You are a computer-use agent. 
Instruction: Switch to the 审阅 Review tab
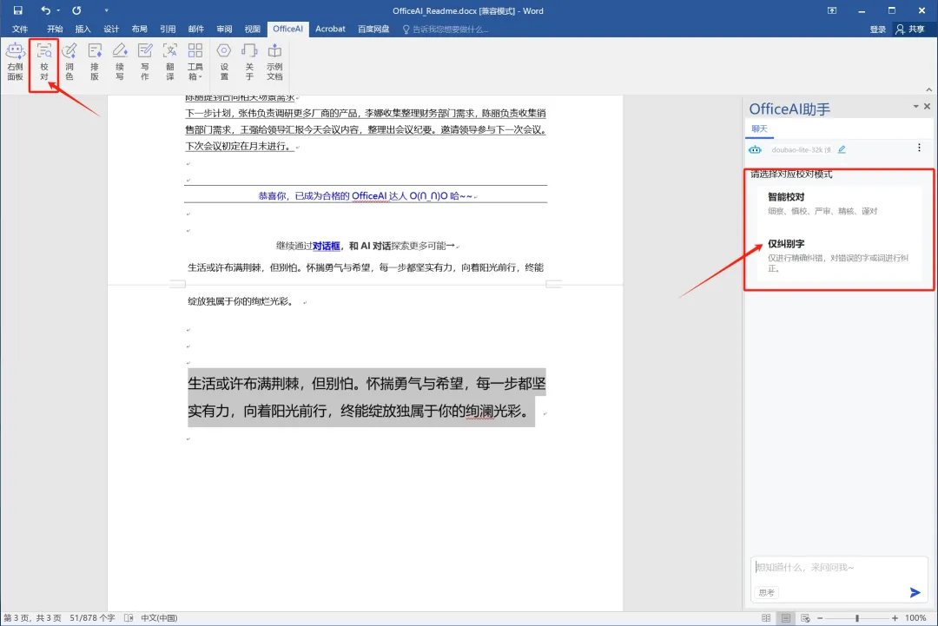224,29
